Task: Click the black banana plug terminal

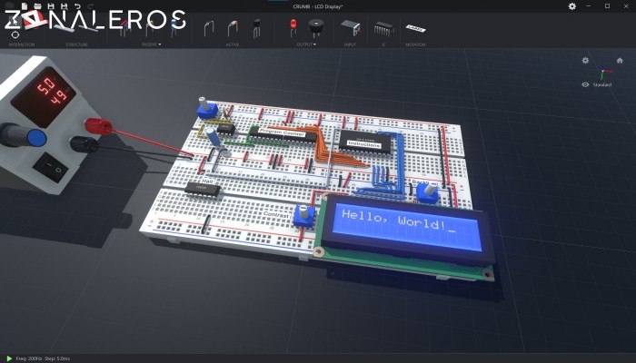Action: (84, 144)
